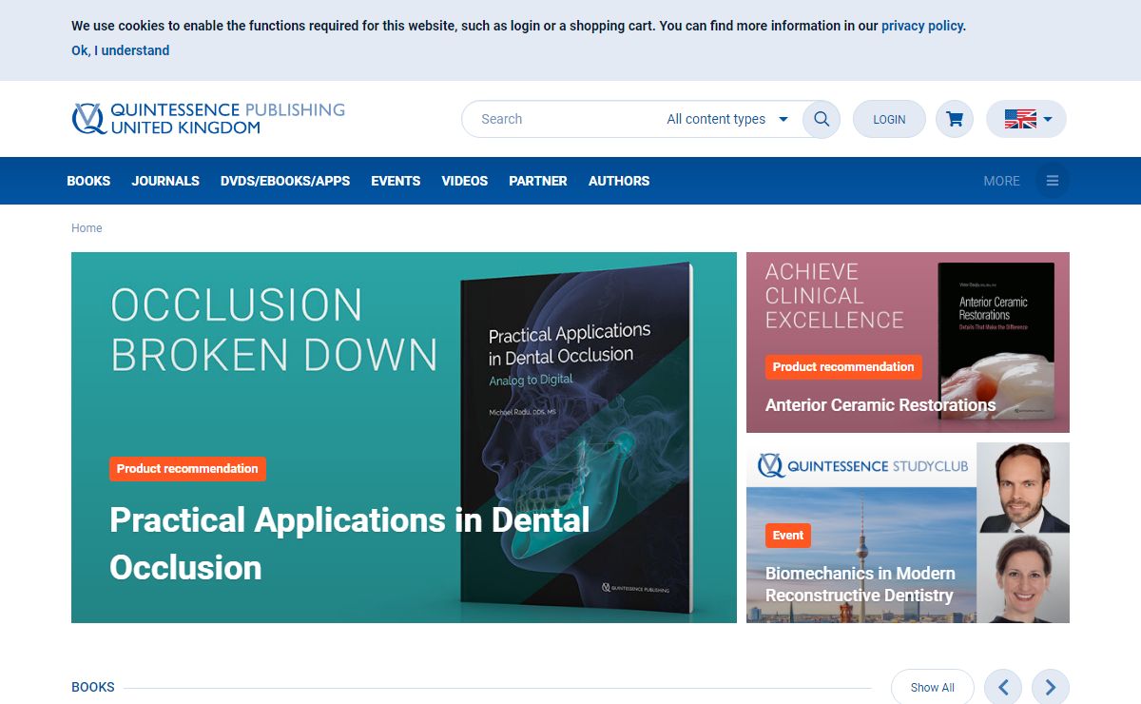Accept cookies via Ok, I understand
The width and height of the screenshot is (1141, 704).
pyautogui.click(x=121, y=50)
